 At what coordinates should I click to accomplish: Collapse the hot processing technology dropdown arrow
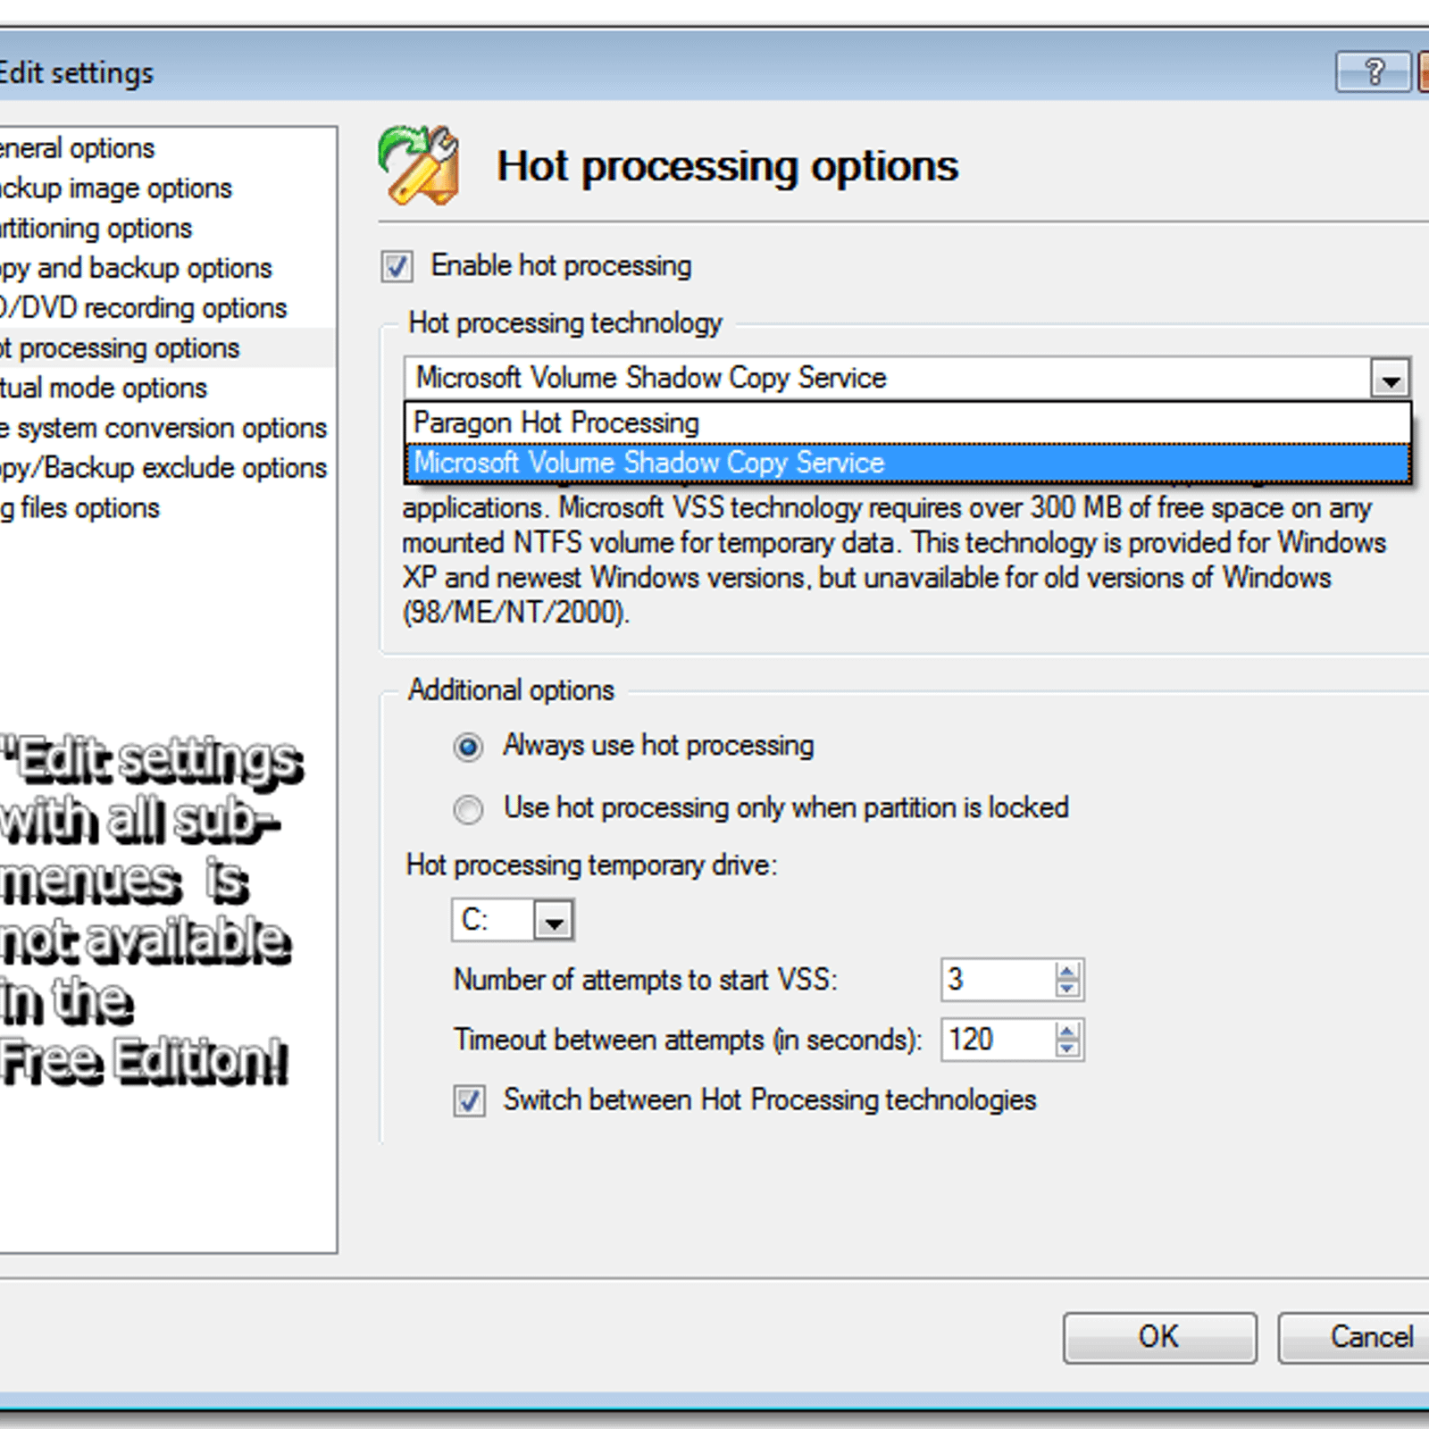click(x=1390, y=379)
